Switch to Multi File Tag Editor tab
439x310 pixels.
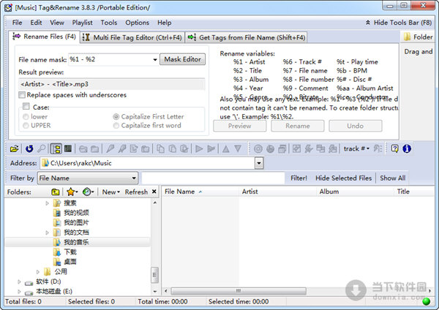(132, 37)
